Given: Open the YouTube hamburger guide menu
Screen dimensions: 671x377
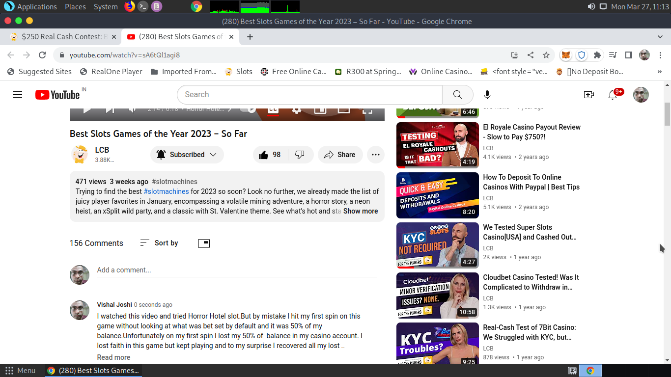Looking at the screenshot, I should pos(18,95).
